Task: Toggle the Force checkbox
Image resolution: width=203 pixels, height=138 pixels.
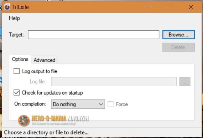Action: 110,104
